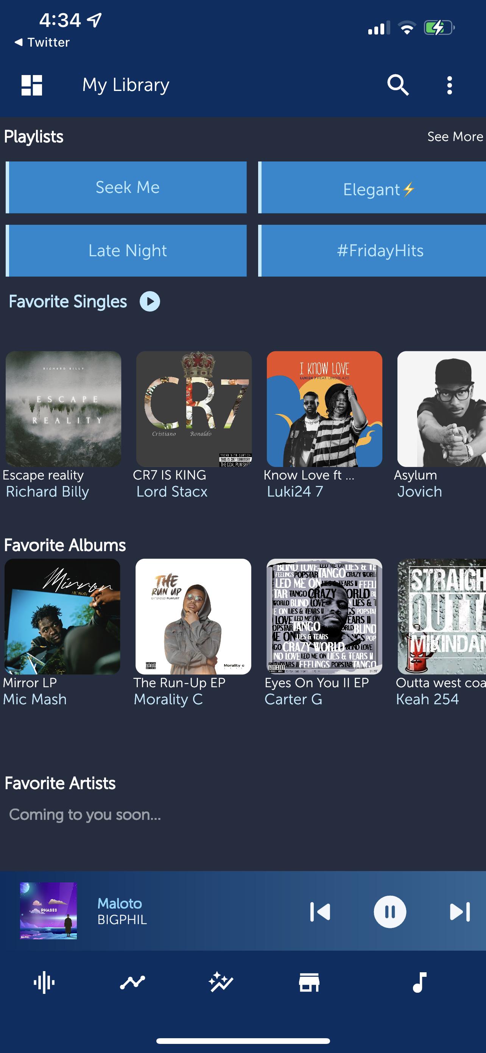Open the three-dot overflow menu
This screenshot has width=486, height=1053.
pyautogui.click(x=449, y=85)
